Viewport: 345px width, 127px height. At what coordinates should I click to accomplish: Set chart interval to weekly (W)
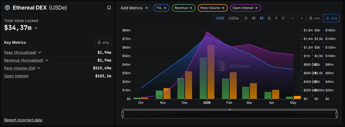[254, 18]
